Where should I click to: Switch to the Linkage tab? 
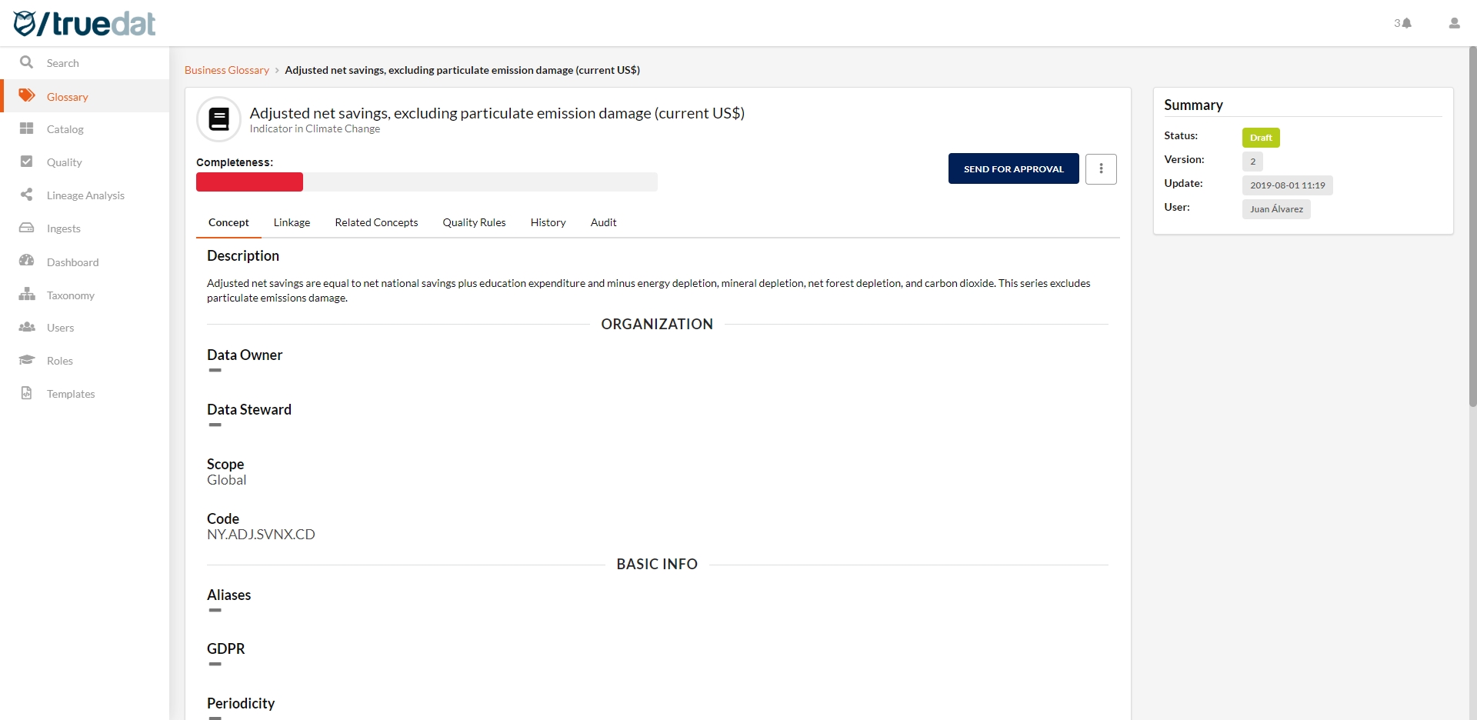pos(292,222)
